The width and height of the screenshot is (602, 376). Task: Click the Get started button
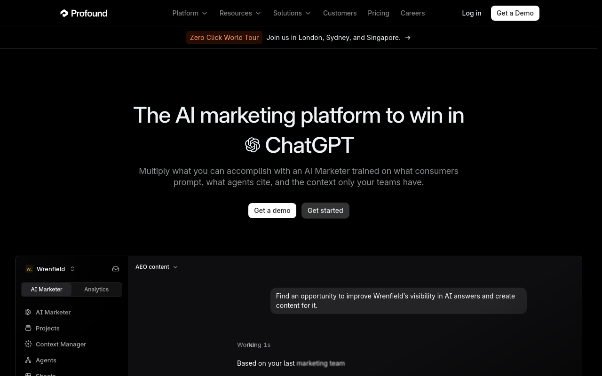click(x=325, y=211)
